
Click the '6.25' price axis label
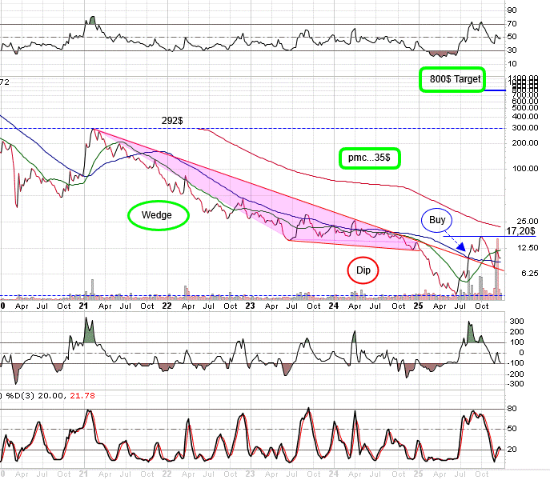pos(524,273)
